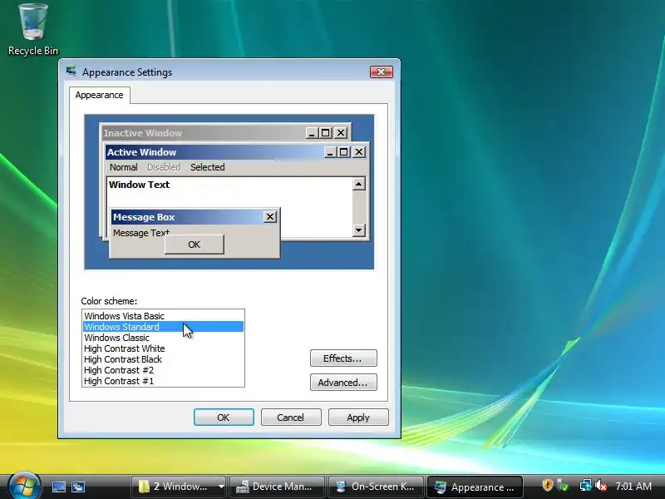Click the preview scrollbar down arrow
665x499 pixels.
(359, 230)
